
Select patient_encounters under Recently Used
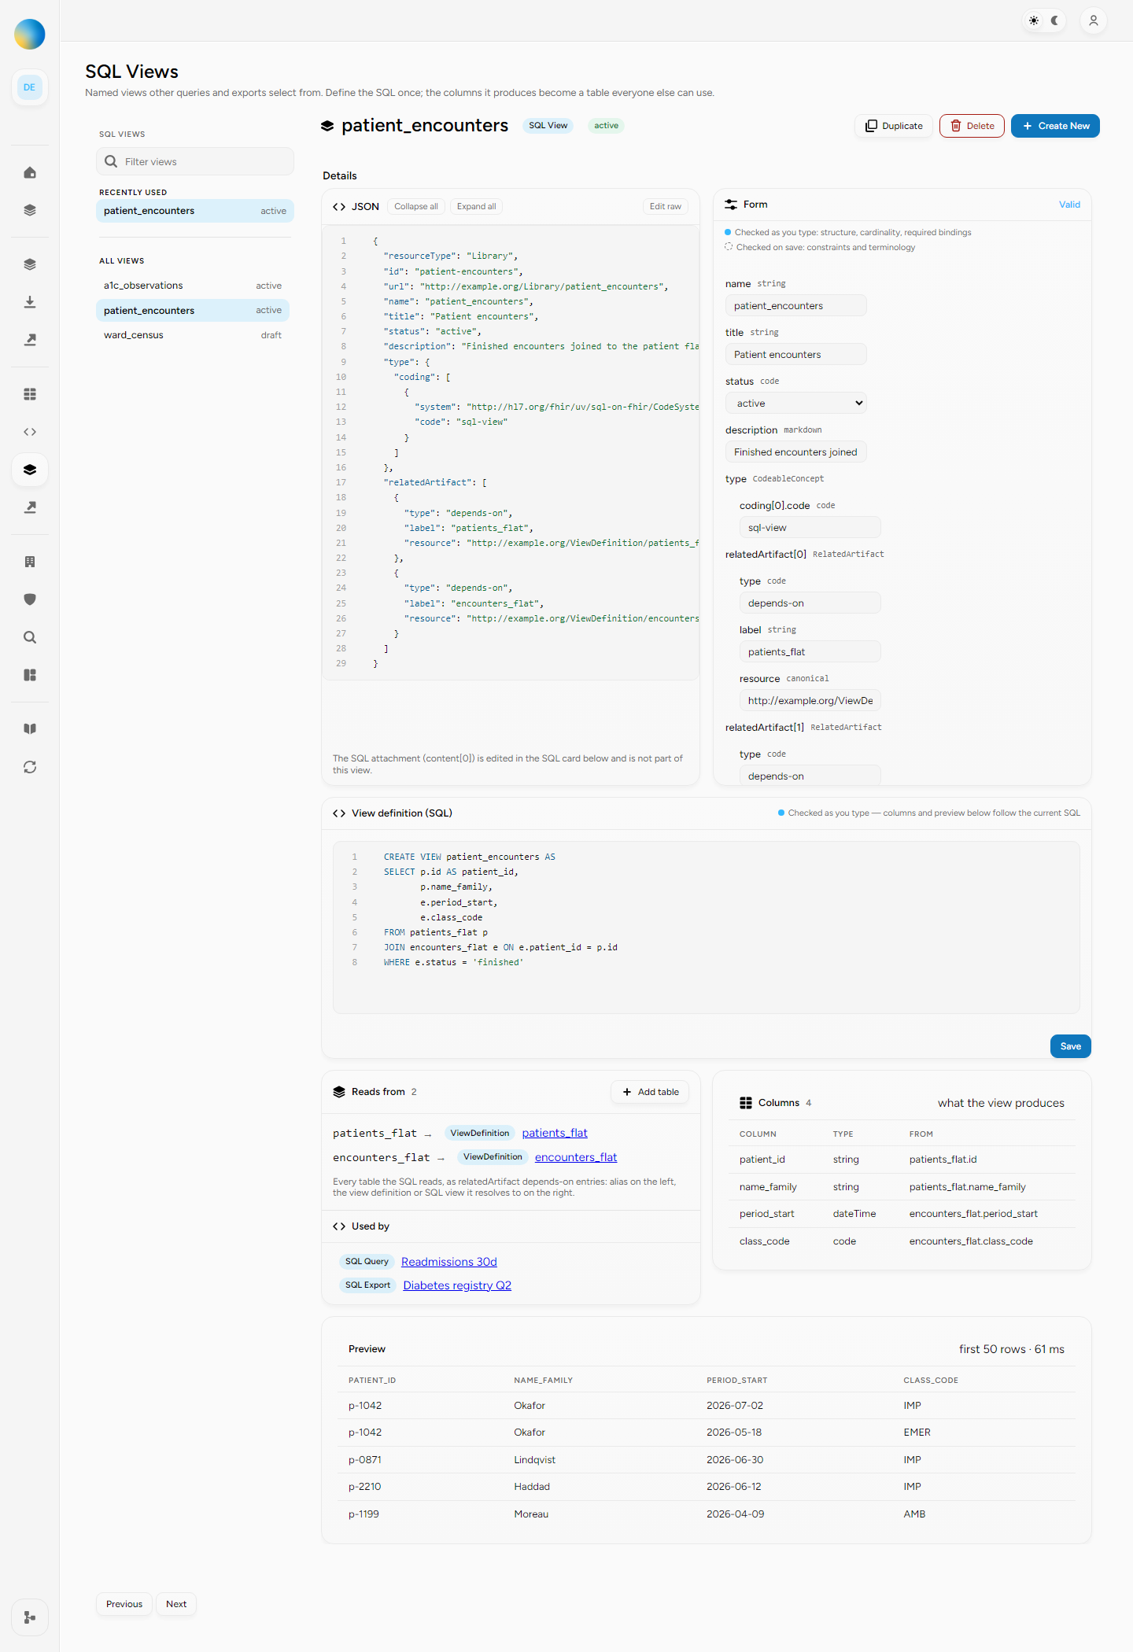pyautogui.click(x=195, y=211)
